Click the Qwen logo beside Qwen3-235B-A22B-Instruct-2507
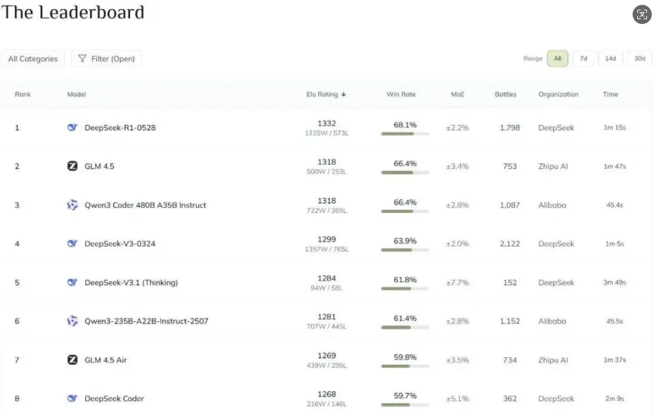The image size is (658, 412). [x=72, y=321]
